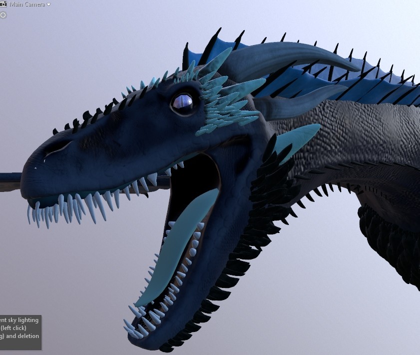The image size is (420, 355).
Task: Click the dropdown arrow after Main Camera text
Action: (x=49, y=4)
